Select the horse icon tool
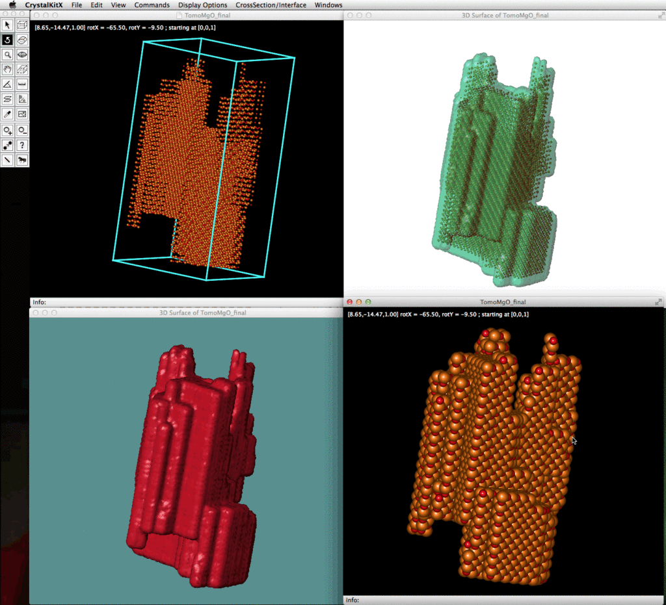This screenshot has width=666, height=605. 22,160
